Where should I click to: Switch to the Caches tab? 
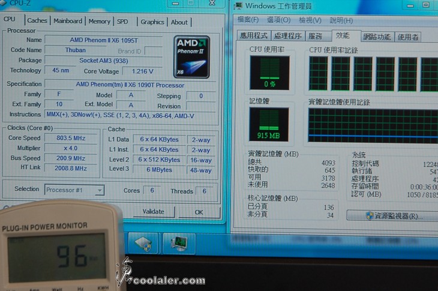point(37,20)
